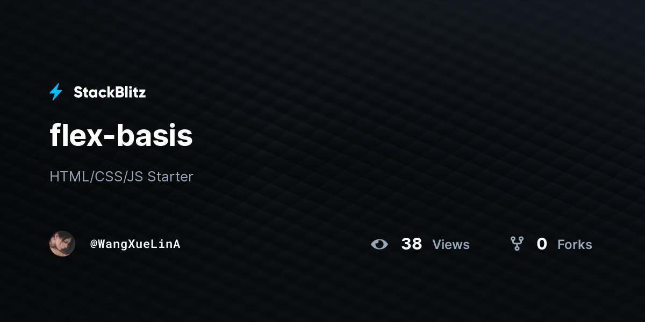Click the fork icon beside 0 Forks
The height and width of the screenshot is (322, 645).
[x=517, y=244]
